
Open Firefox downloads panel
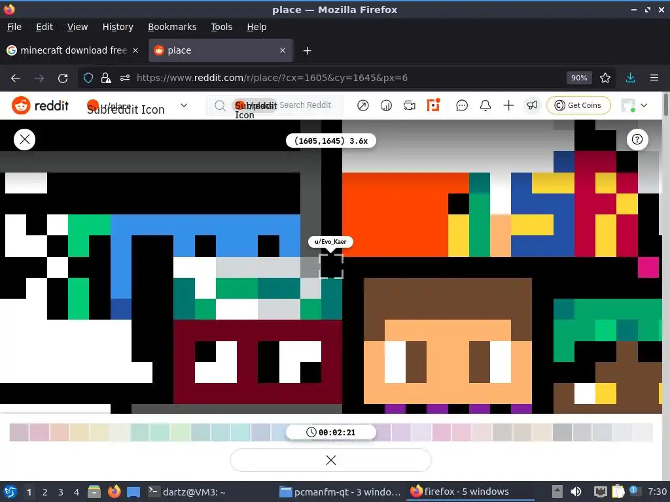pyautogui.click(x=630, y=78)
